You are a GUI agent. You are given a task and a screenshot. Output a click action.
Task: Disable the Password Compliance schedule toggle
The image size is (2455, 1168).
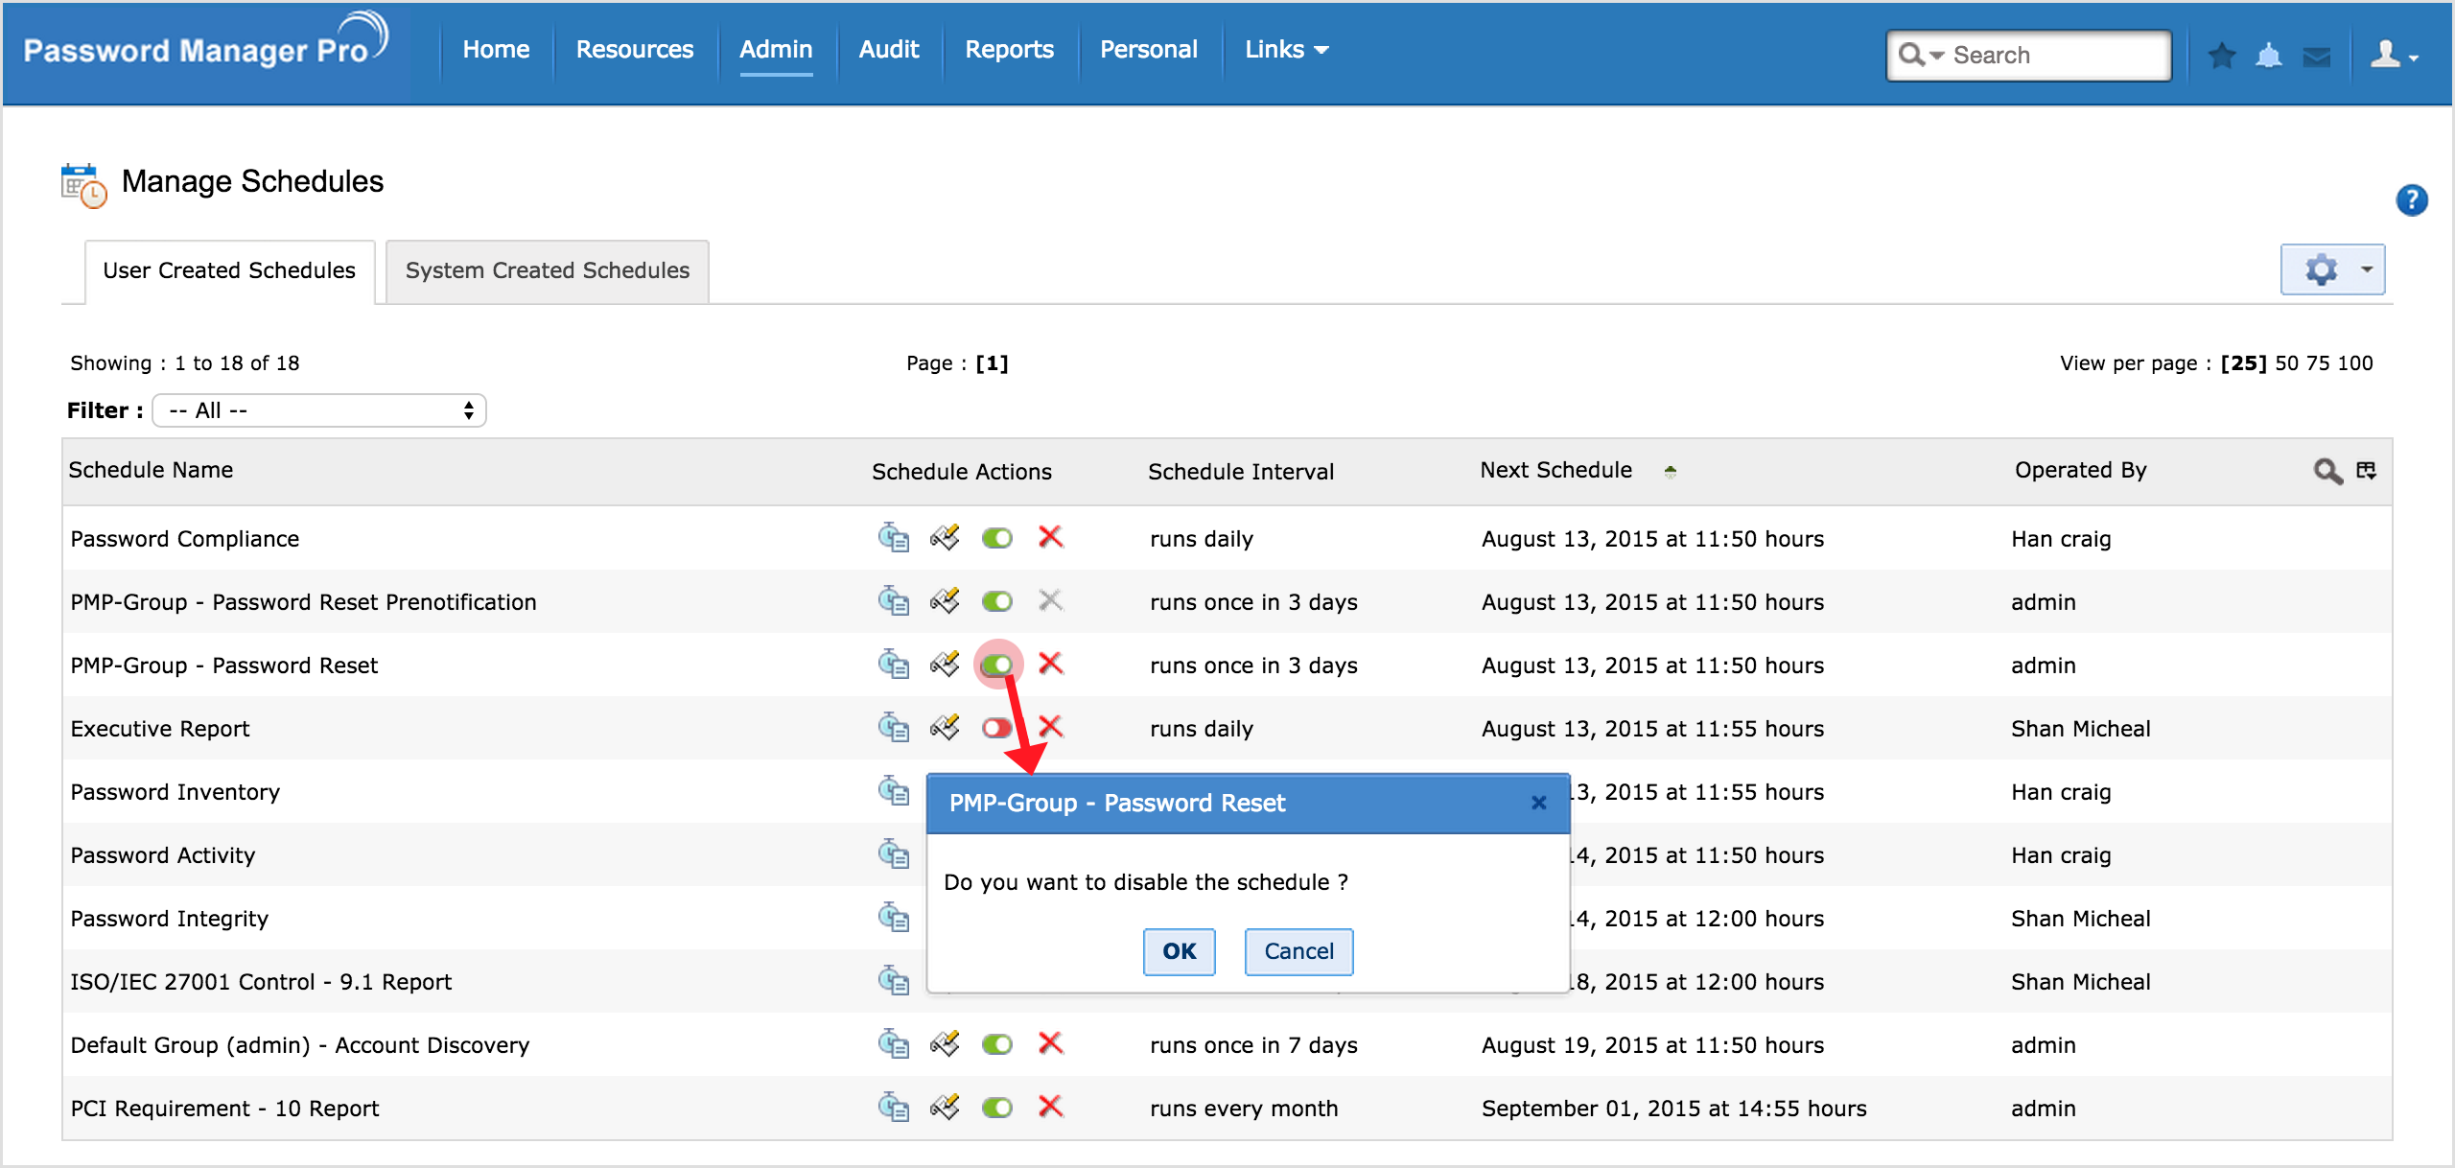pos(996,538)
